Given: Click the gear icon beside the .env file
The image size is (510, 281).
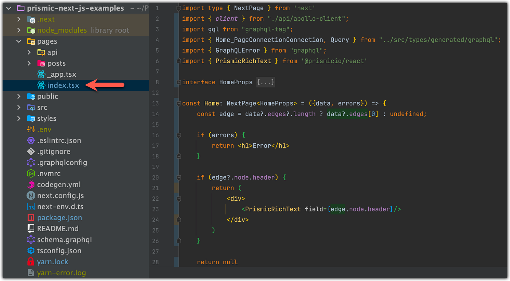Looking at the screenshot, I should click(x=30, y=129).
